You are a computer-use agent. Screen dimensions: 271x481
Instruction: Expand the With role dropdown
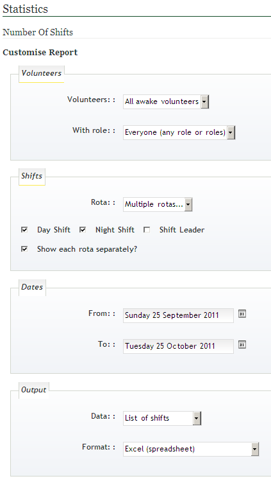(x=179, y=132)
